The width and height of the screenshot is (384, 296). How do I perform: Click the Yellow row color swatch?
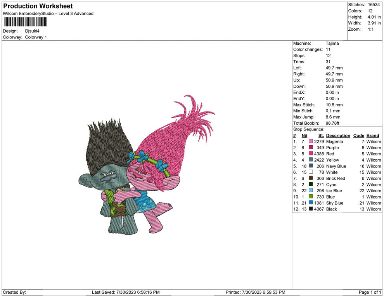pos(311,160)
